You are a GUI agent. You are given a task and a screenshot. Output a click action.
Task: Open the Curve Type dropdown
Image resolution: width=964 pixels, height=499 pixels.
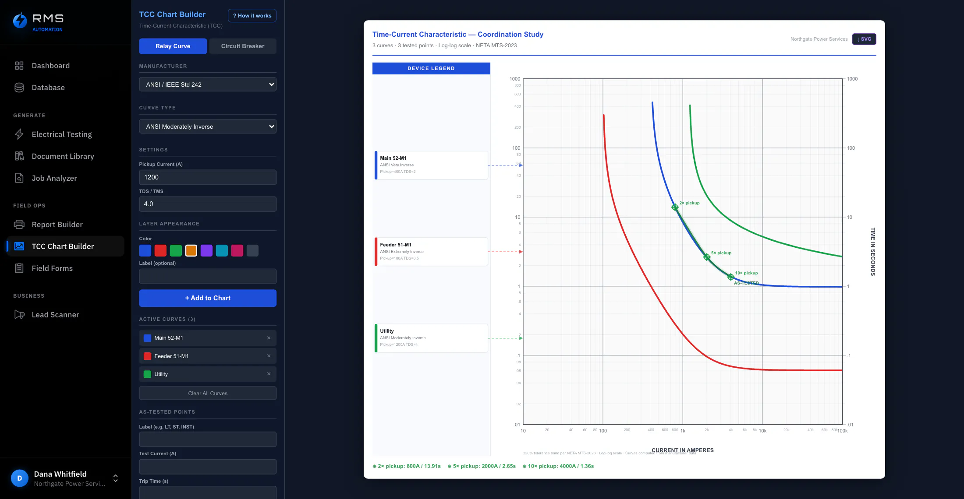[x=208, y=127]
